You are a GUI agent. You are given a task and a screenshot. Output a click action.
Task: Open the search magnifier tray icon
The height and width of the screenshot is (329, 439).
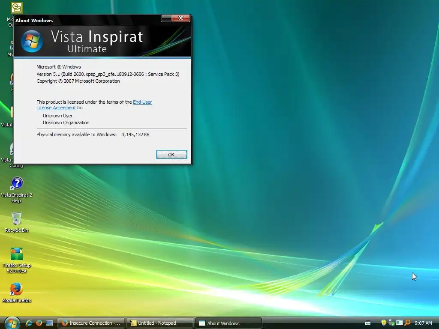point(407,323)
